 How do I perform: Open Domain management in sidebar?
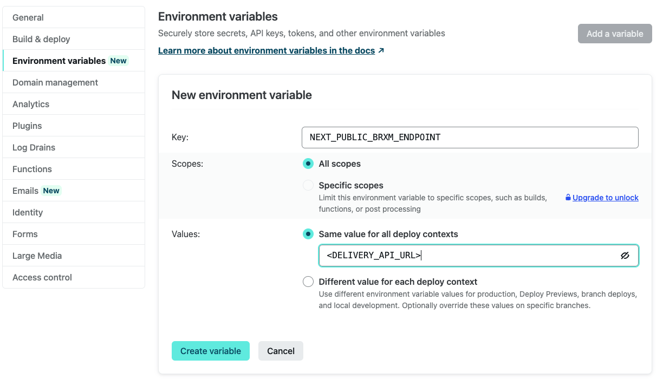tap(55, 82)
